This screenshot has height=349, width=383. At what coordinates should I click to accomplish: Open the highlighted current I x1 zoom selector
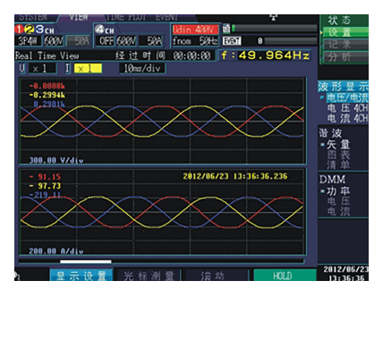tap(88, 69)
